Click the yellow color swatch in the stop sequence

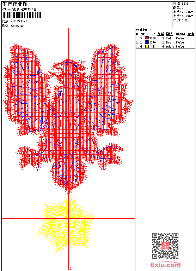tap(147, 46)
